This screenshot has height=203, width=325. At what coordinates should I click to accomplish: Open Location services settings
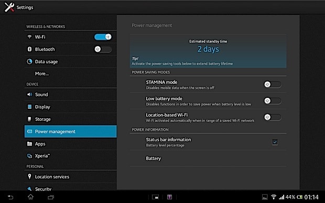[70, 177]
